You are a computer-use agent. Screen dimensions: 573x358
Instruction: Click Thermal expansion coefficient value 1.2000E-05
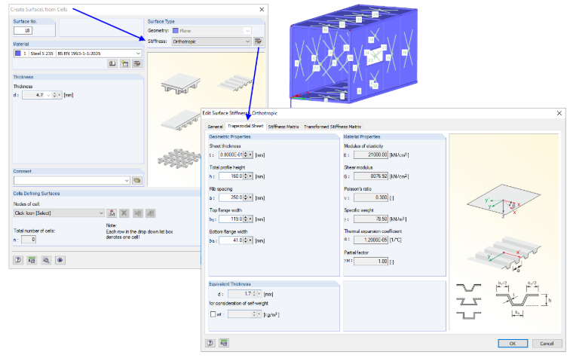(x=370, y=240)
